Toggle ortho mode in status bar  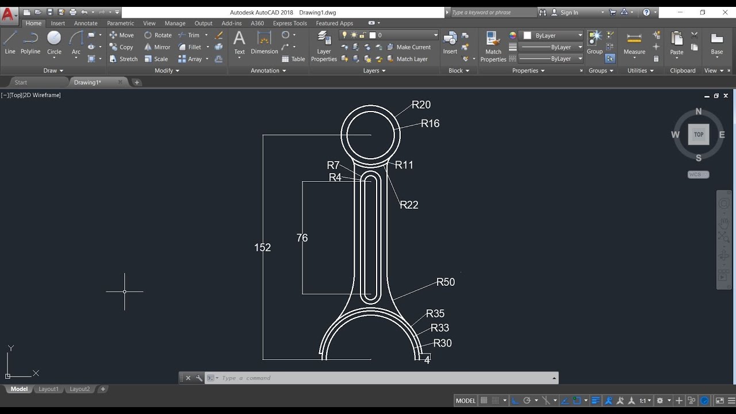(515, 401)
